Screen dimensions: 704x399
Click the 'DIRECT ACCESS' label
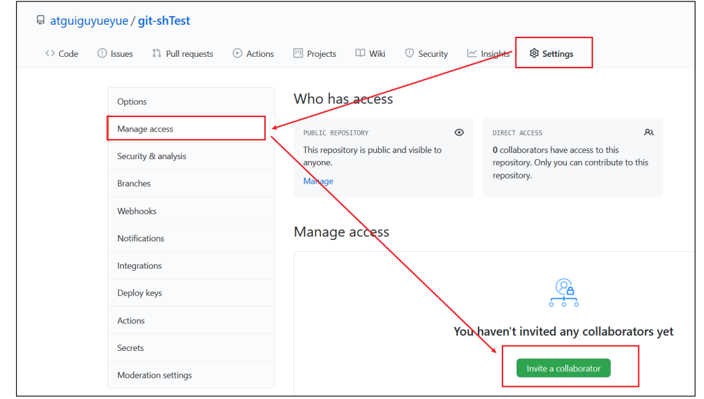point(517,133)
